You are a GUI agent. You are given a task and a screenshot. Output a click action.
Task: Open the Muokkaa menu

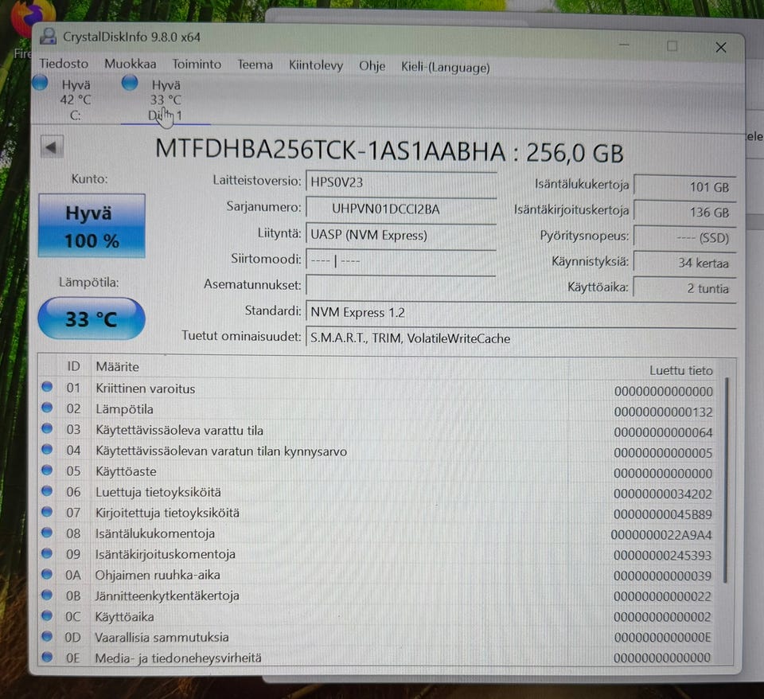[x=130, y=64]
